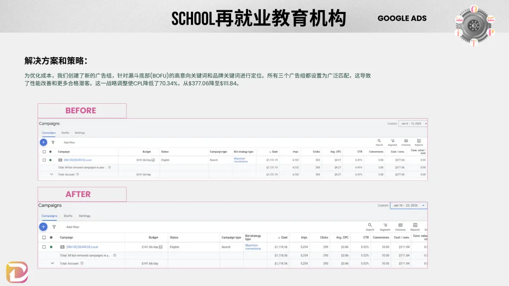Switch to the Settings tab in AFTER panel
The width and height of the screenshot is (509, 286).
click(x=84, y=216)
